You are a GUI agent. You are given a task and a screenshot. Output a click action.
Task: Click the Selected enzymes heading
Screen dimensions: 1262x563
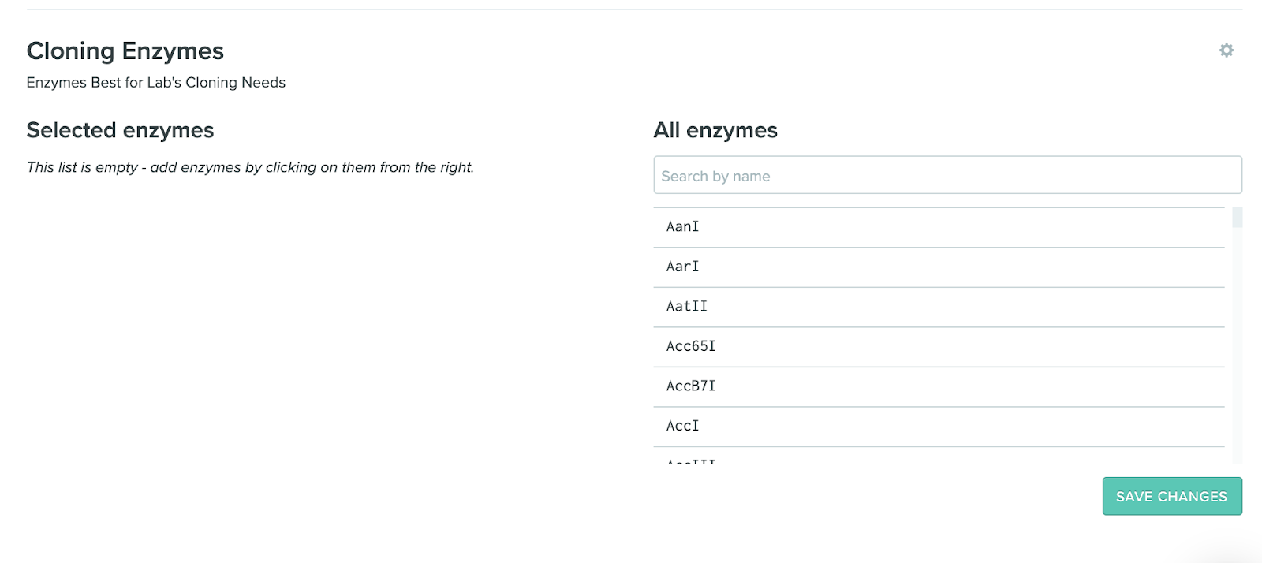(x=120, y=130)
